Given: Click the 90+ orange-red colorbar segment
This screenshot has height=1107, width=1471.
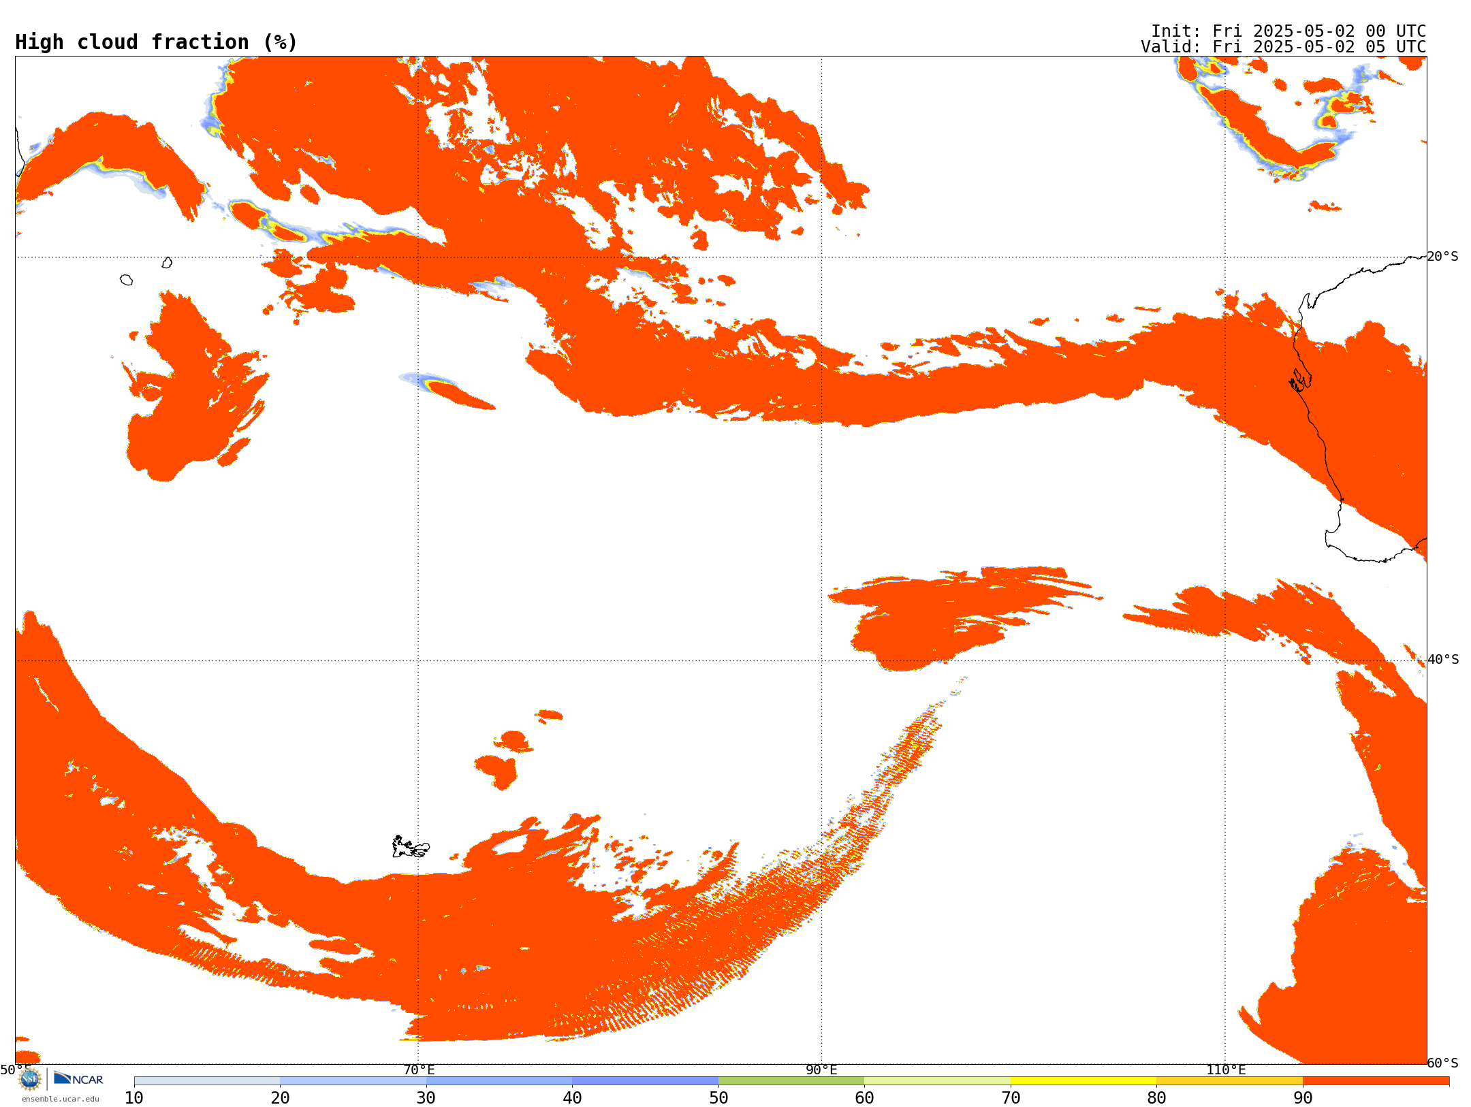Looking at the screenshot, I should point(1376,1081).
